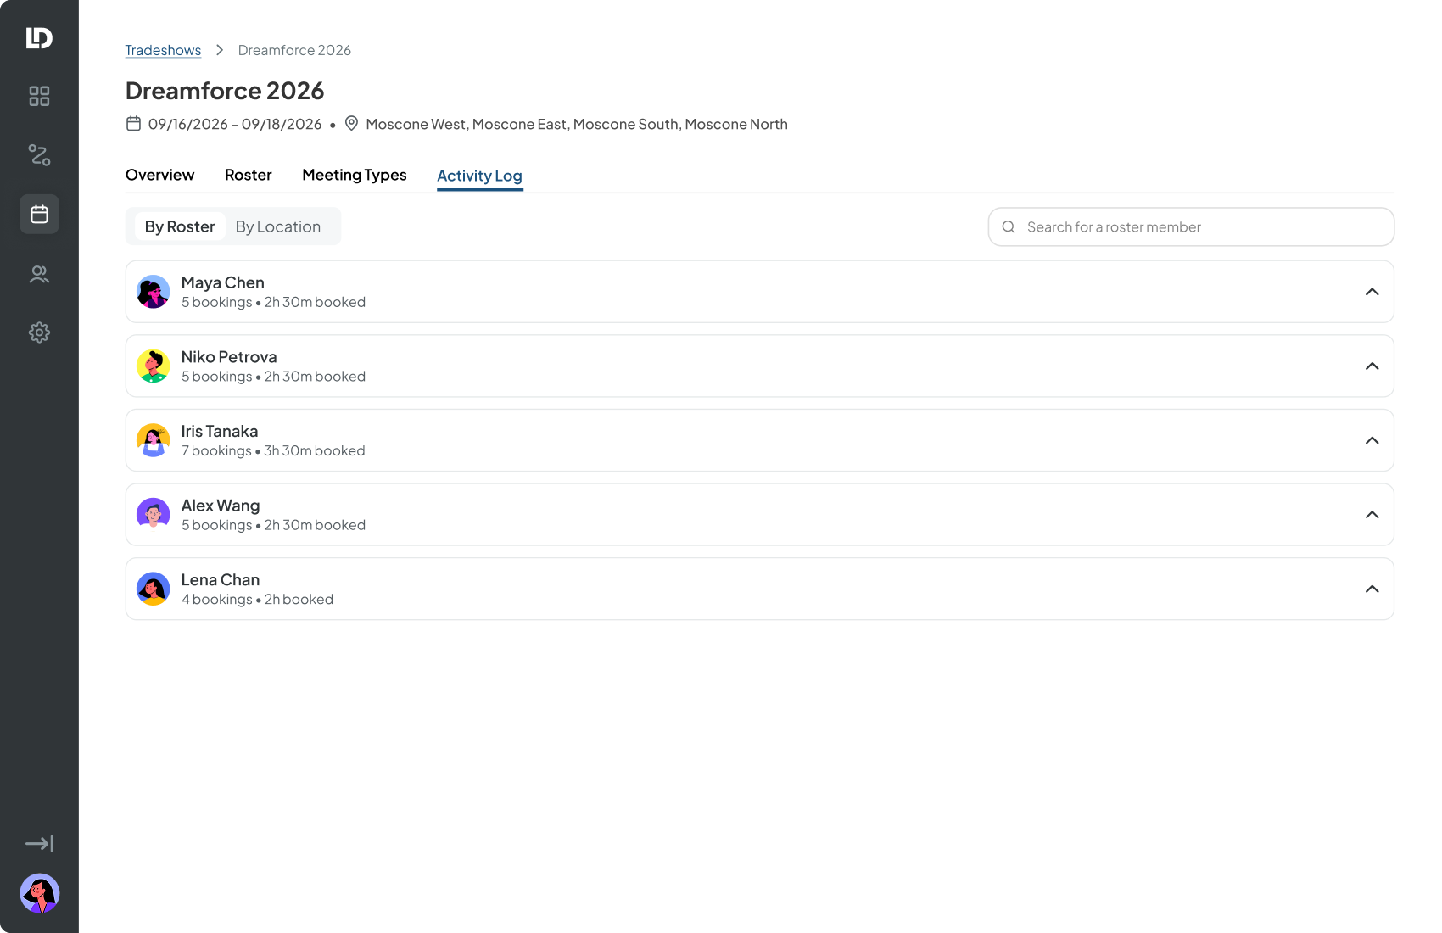Select the calendar icon in sidebar

click(x=39, y=214)
